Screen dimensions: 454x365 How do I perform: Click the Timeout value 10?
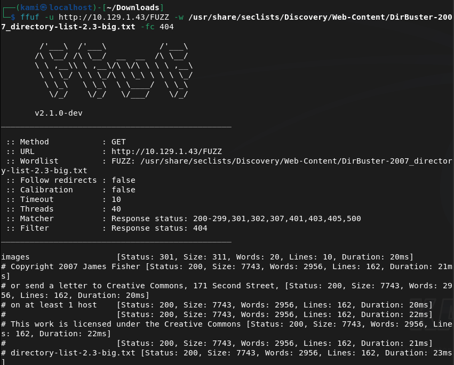(x=116, y=199)
